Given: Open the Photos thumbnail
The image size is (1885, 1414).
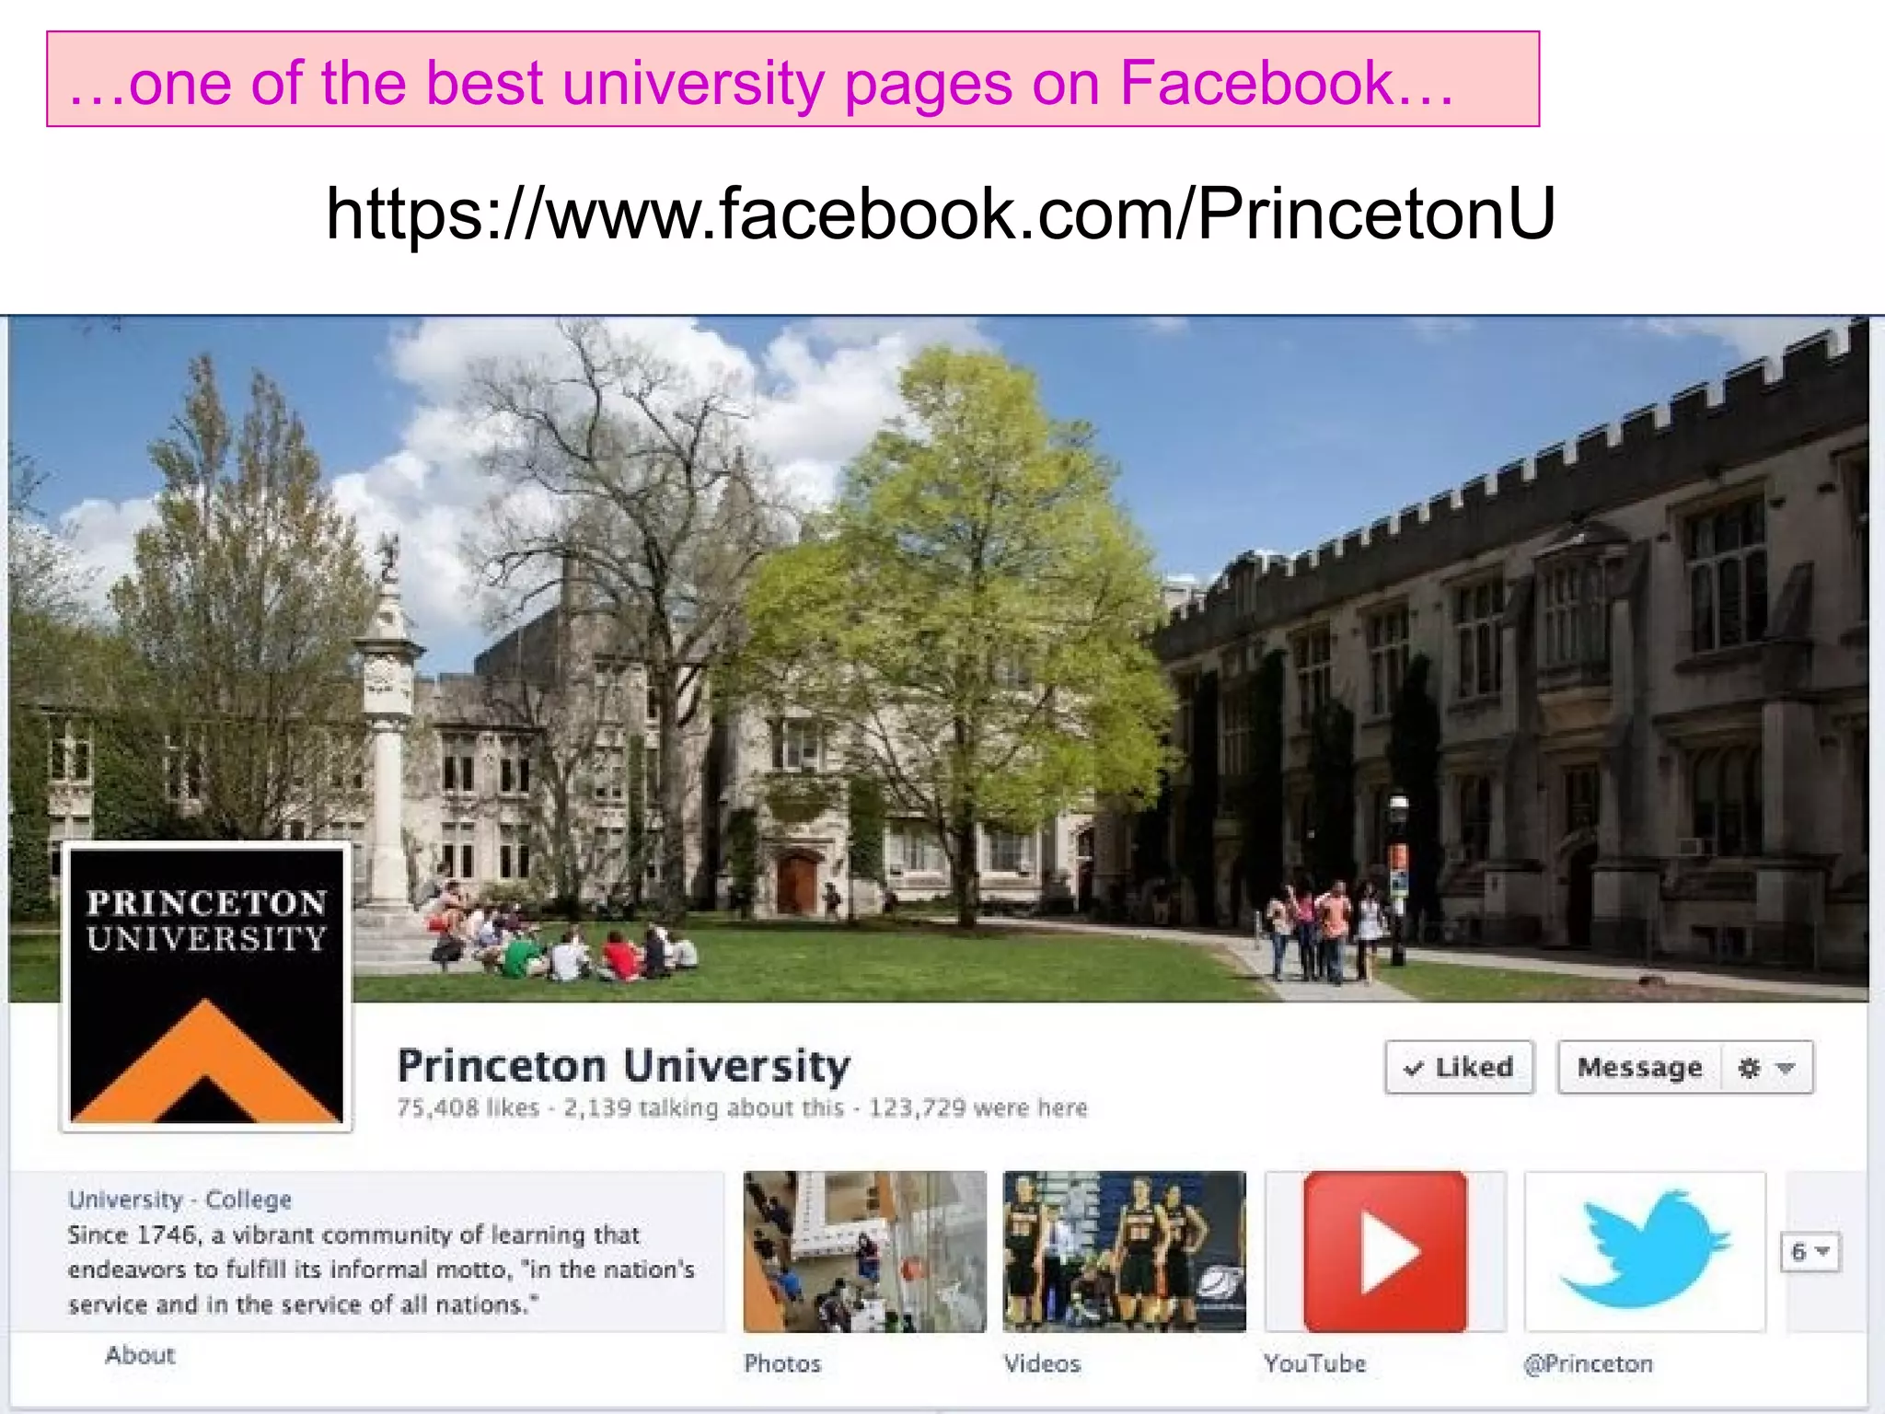Looking at the screenshot, I should click(865, 1252).
